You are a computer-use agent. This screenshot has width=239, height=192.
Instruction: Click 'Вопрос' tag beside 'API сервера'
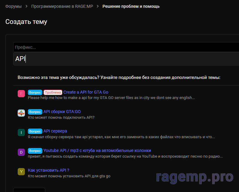click(35, 131)
